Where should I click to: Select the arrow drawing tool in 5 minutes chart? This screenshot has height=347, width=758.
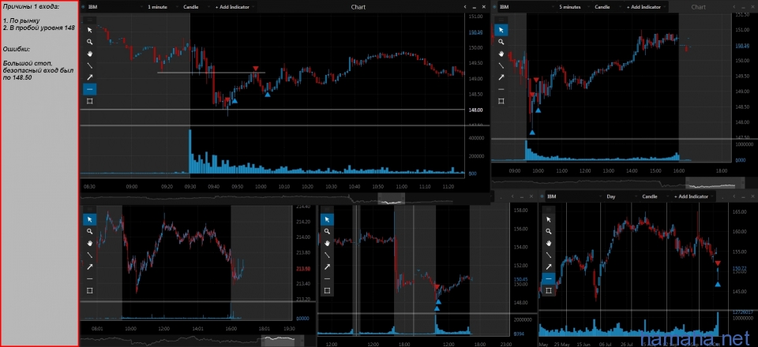point(501,77)
